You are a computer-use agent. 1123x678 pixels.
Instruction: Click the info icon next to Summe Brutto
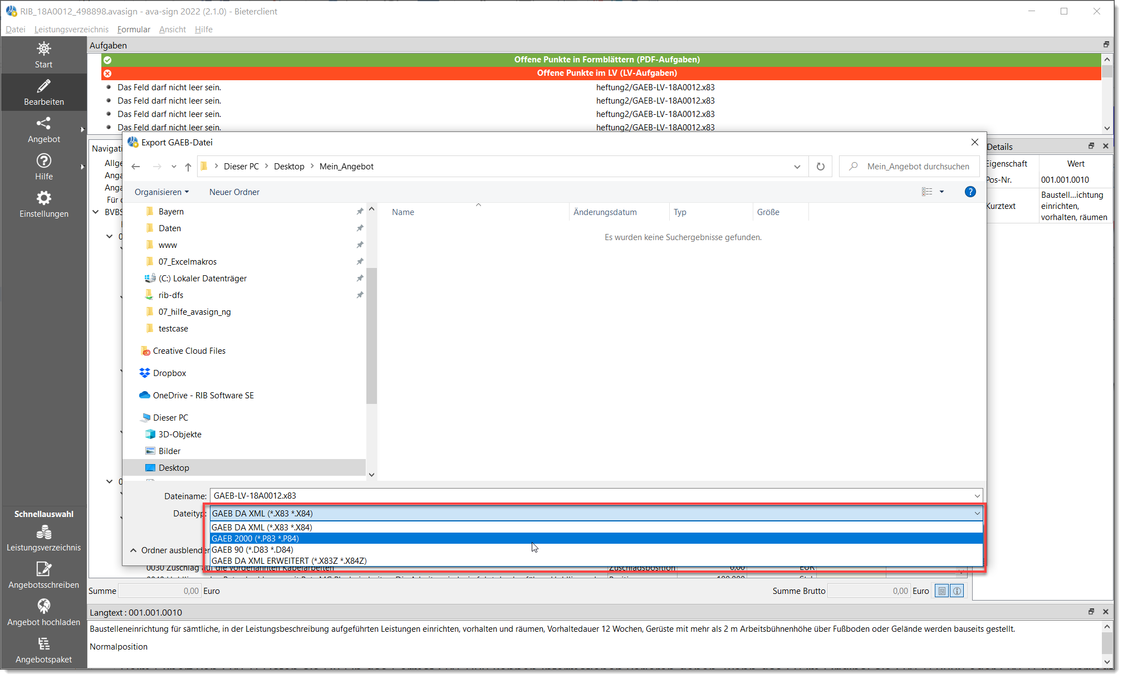[957, 591]
